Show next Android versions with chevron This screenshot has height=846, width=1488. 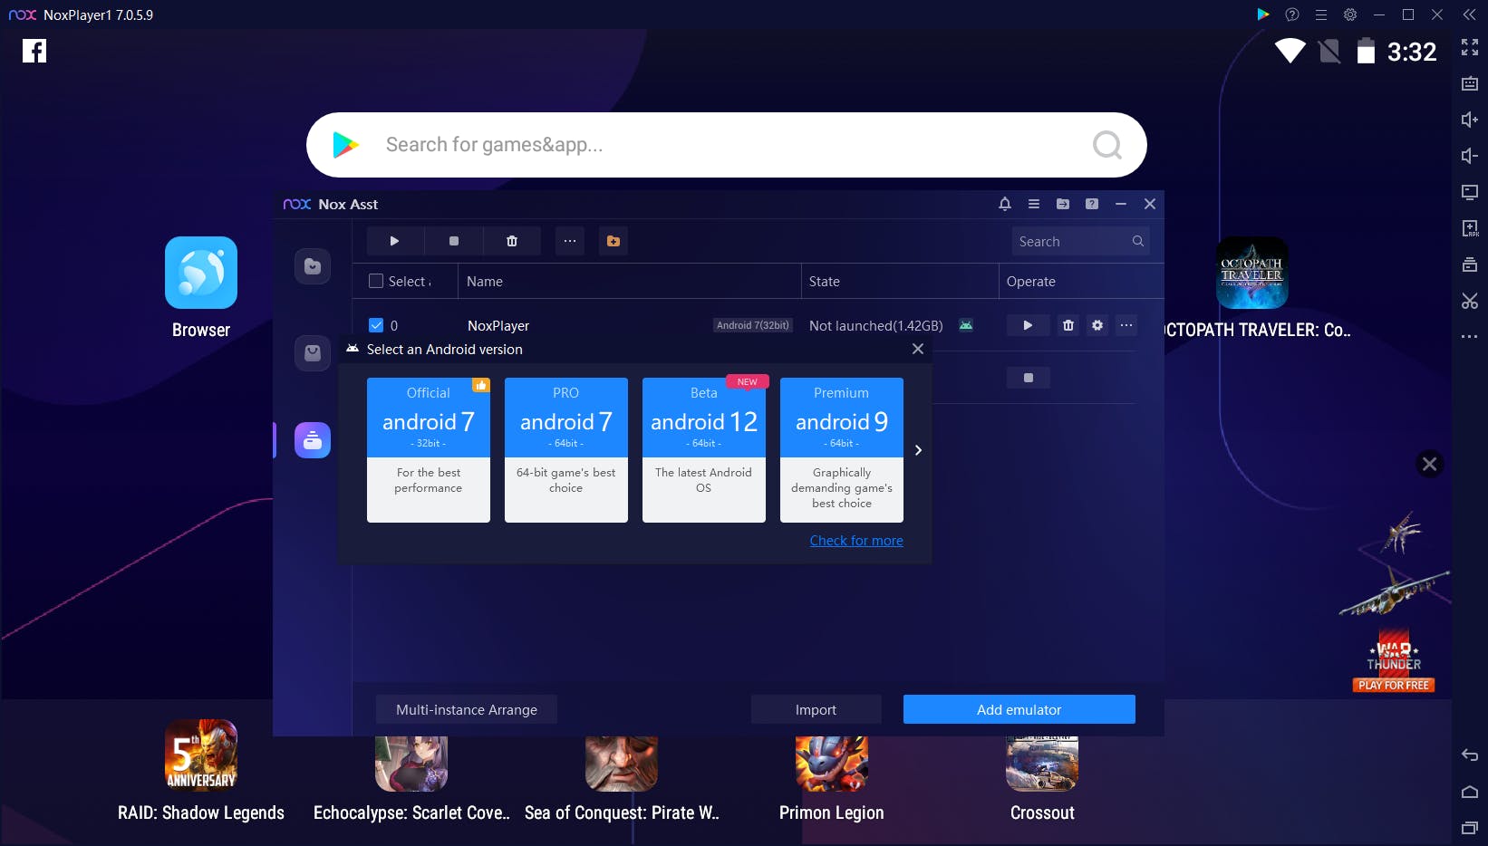click(x=918, y=450)
